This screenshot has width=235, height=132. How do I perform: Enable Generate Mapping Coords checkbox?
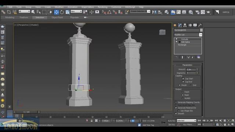pos(176,102)
